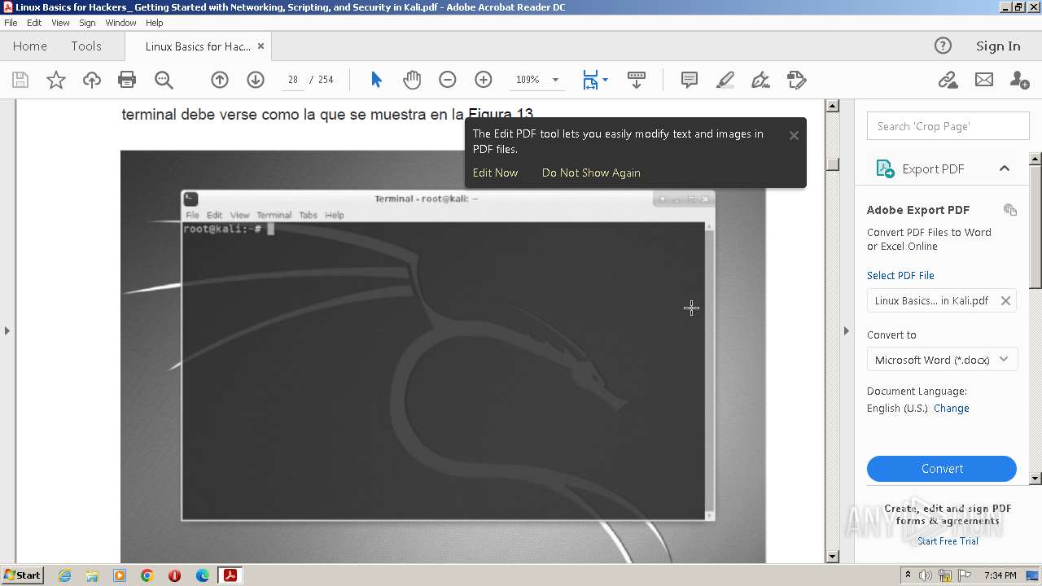1042x586 pixels.
Task: Open the Convert to format dropdown
Action: click(942, 360)
